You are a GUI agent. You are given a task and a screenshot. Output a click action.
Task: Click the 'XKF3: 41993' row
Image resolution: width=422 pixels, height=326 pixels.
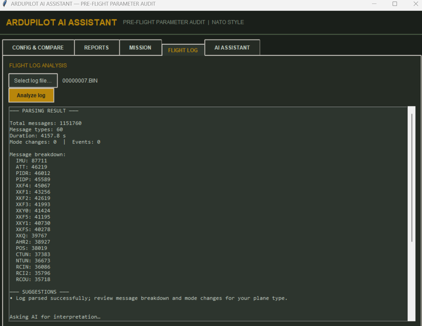[33, 204]
